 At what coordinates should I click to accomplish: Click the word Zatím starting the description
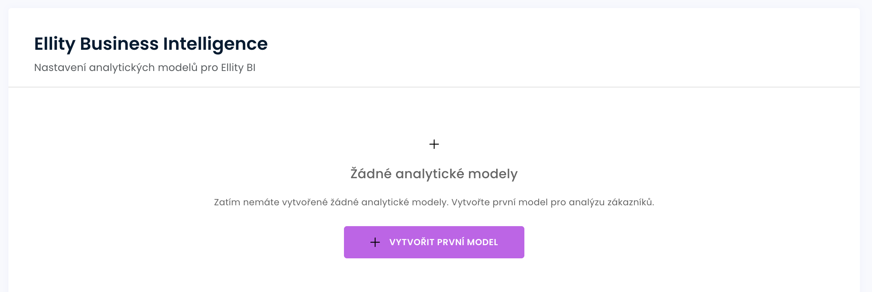click(x=227, y=202)
